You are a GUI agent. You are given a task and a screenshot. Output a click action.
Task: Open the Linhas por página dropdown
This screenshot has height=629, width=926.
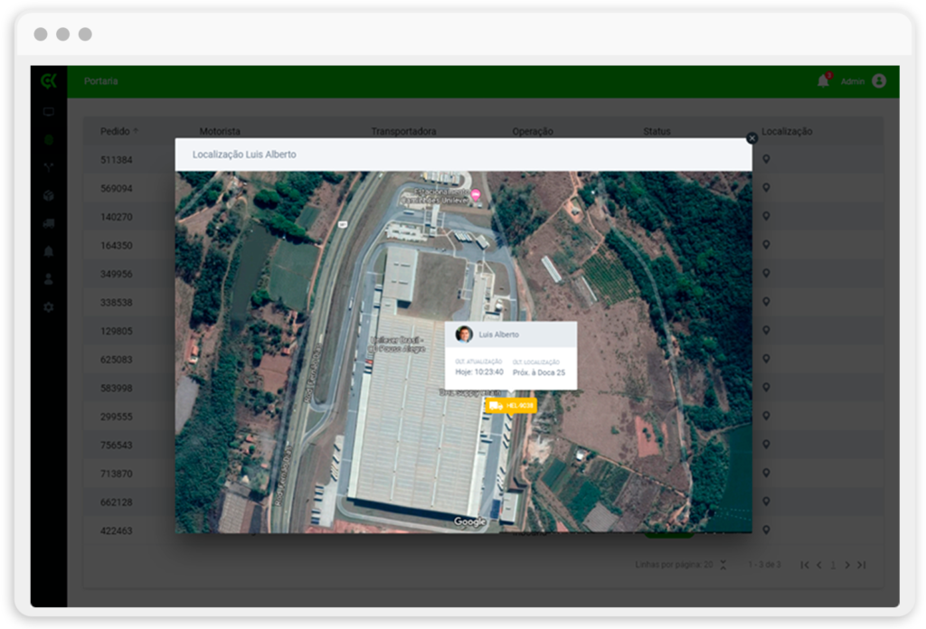pyautogui.click(x=723, y=565)
